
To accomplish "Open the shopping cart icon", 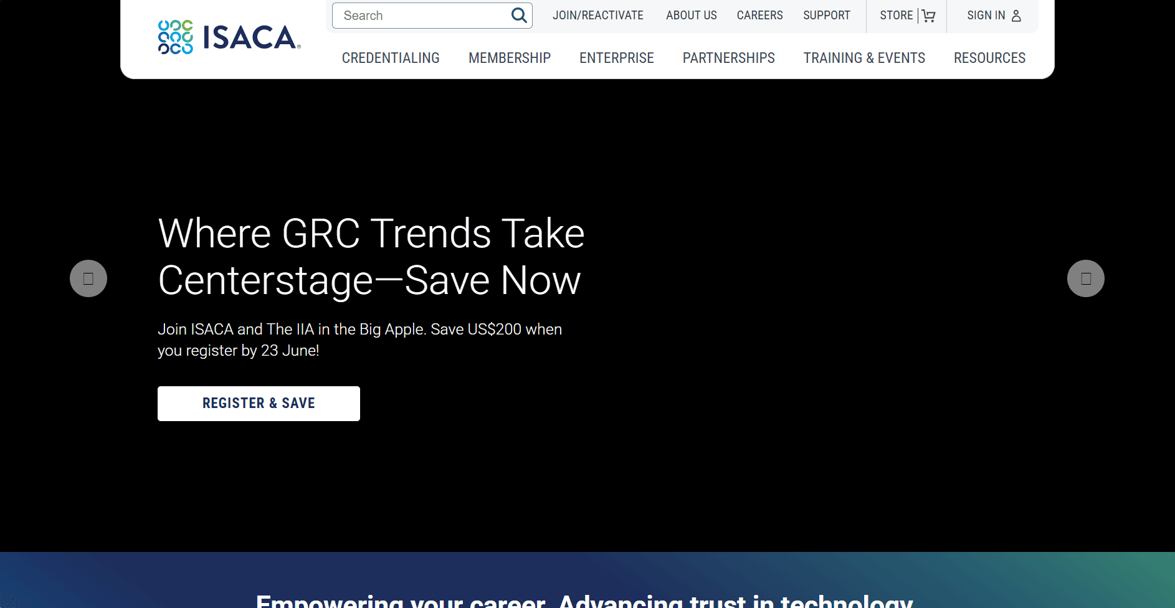I will [x=928, y=16].
